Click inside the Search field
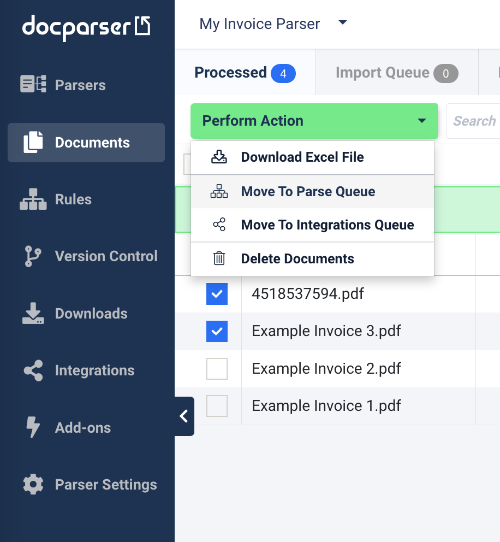The width and height of the screenshot is (500, 542). point(480,121)
